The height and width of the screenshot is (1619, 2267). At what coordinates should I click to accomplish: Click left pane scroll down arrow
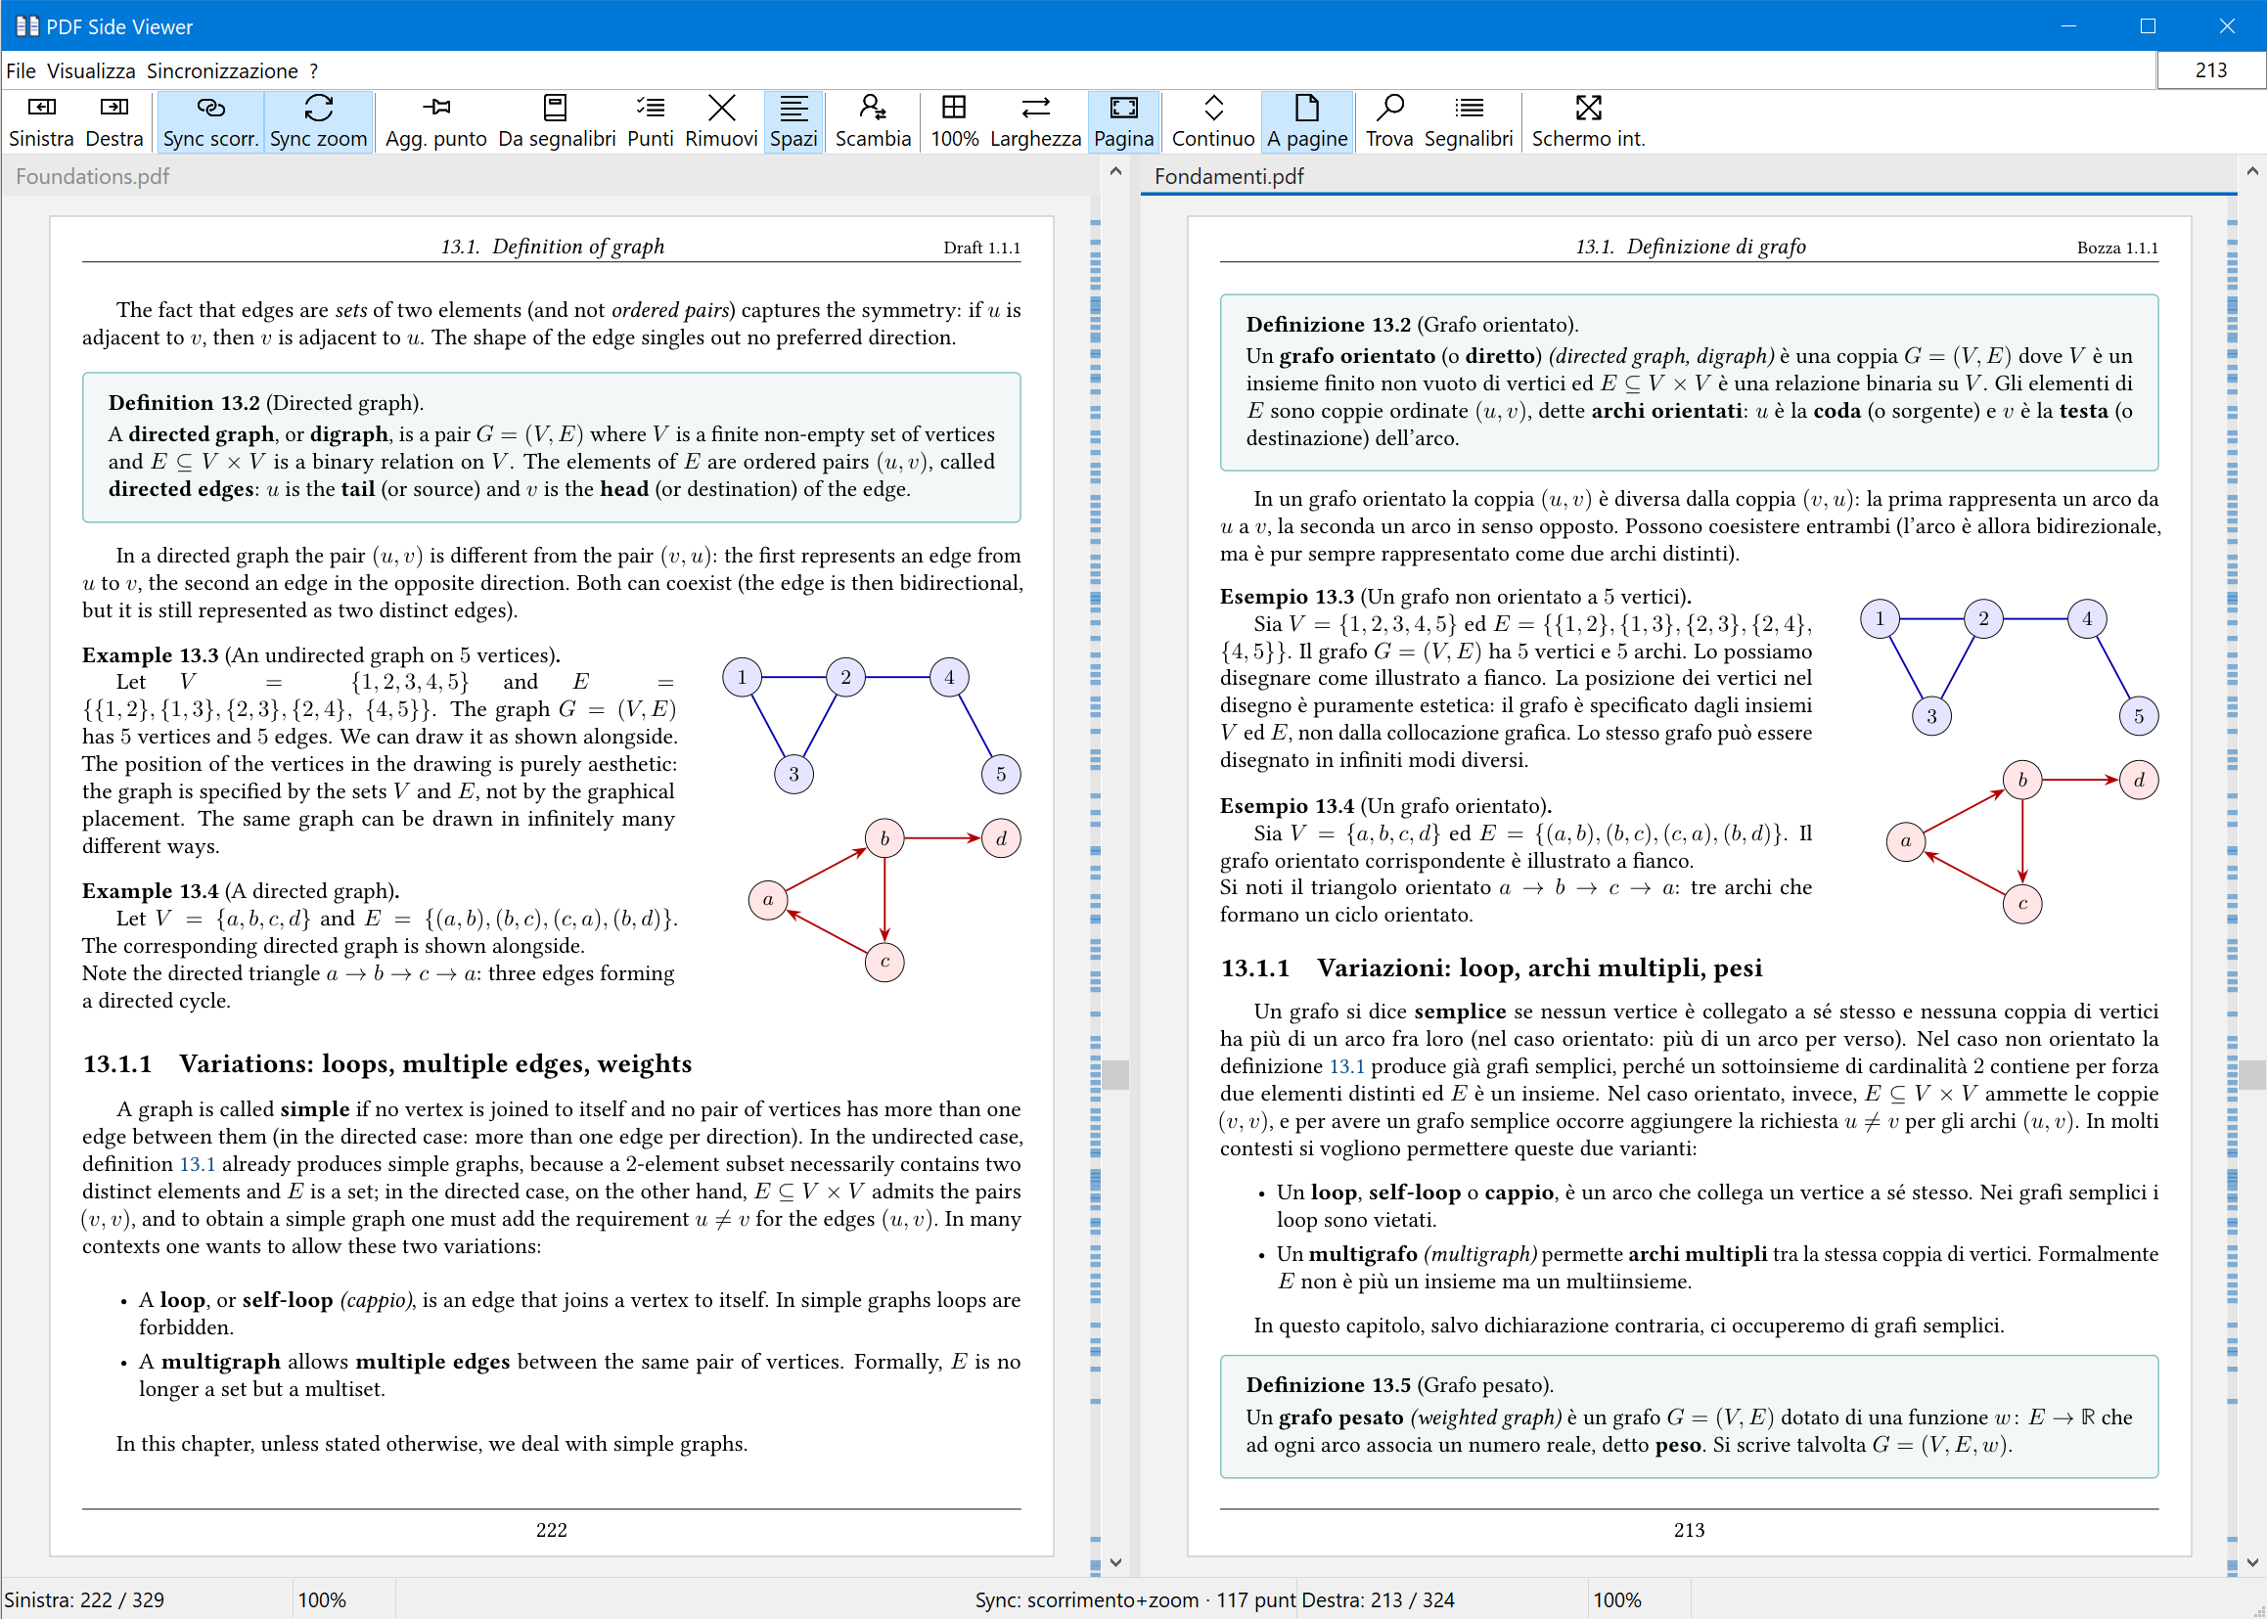1115,1562
